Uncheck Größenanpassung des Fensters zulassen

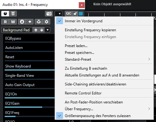(104, 116)
